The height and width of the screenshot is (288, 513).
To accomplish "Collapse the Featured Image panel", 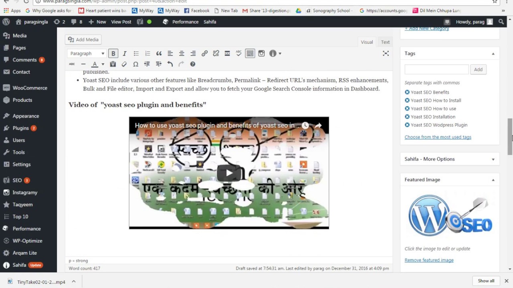I will [493, 180].
